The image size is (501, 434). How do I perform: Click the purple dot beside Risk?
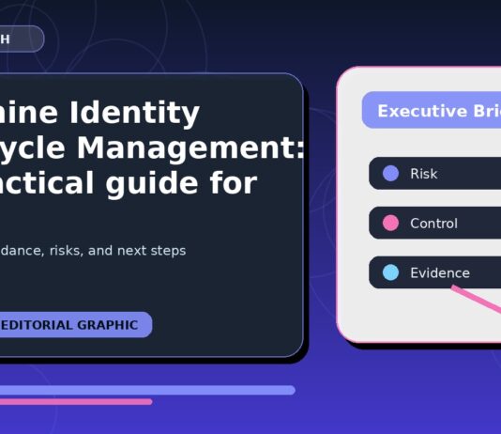click(390, 174)
